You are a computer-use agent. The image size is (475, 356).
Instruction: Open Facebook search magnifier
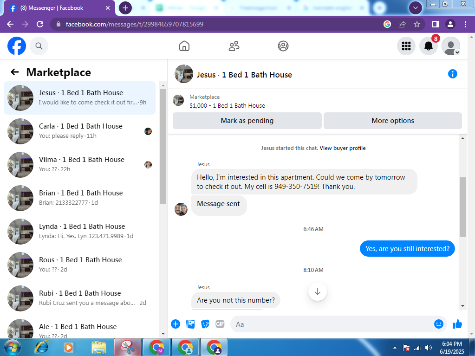(x=39, y=46)
